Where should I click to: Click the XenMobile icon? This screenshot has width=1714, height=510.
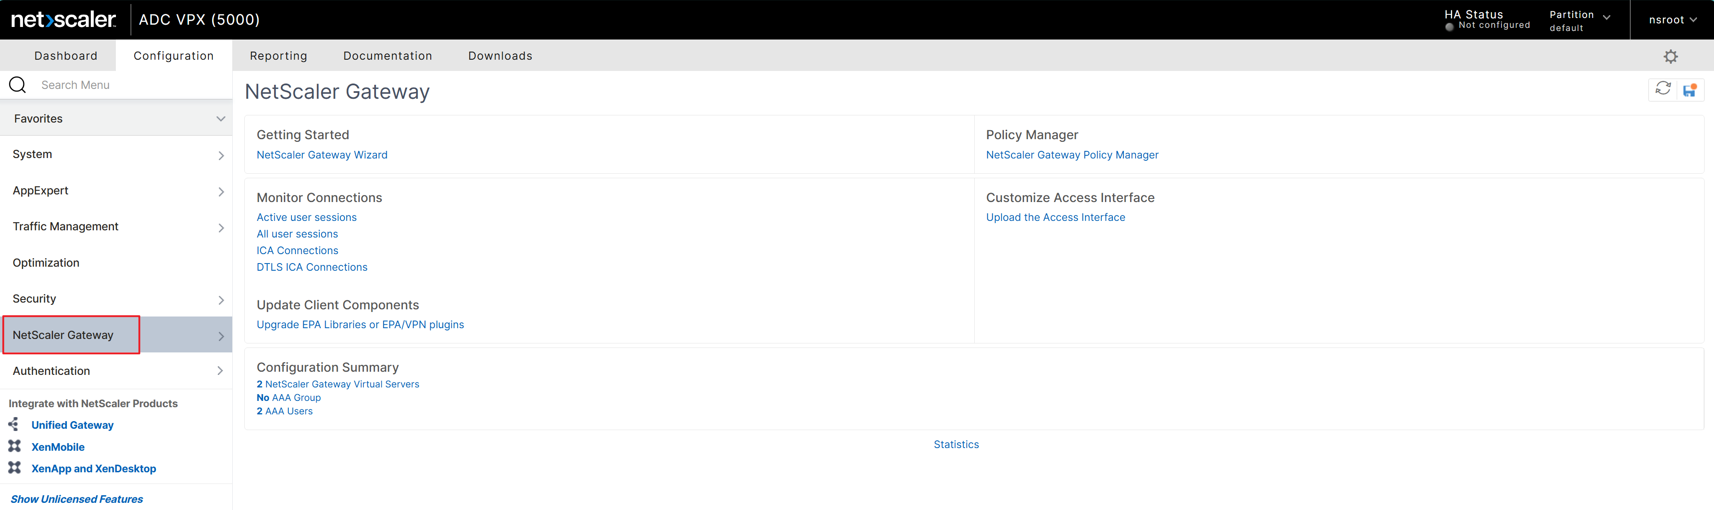[14, 446]
